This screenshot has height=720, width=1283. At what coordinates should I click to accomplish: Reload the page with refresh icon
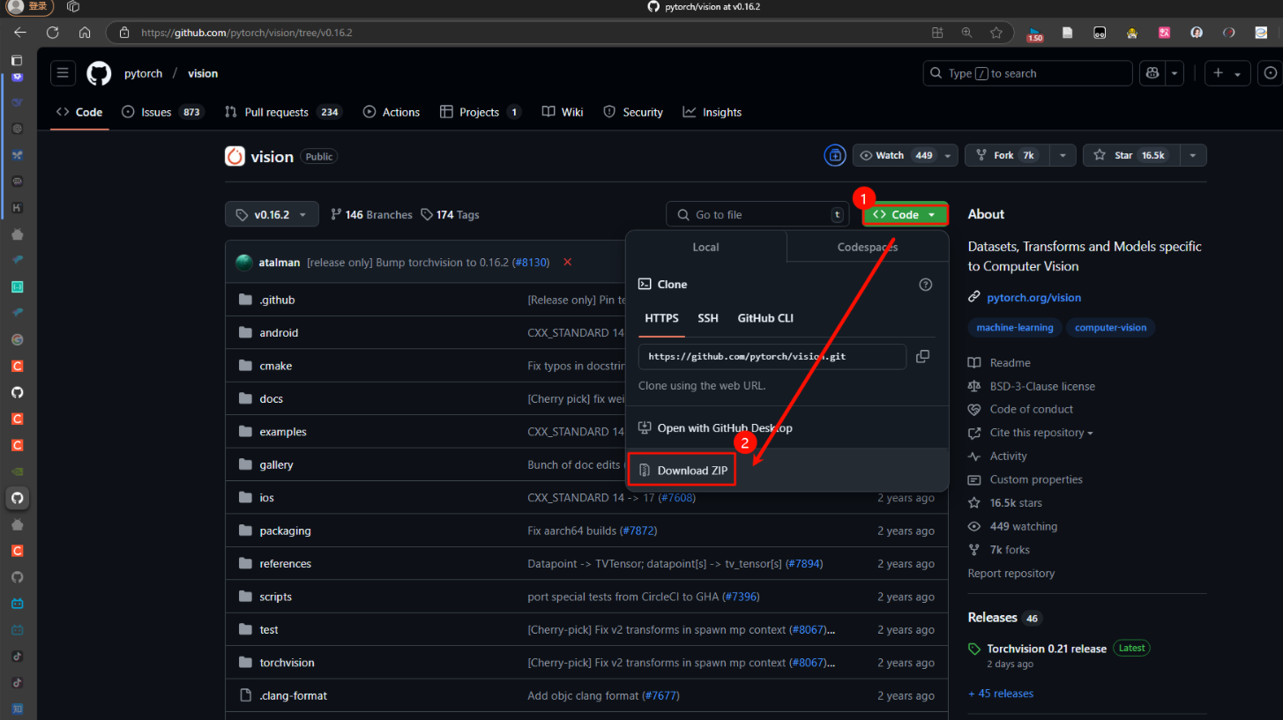coord(52,33)
